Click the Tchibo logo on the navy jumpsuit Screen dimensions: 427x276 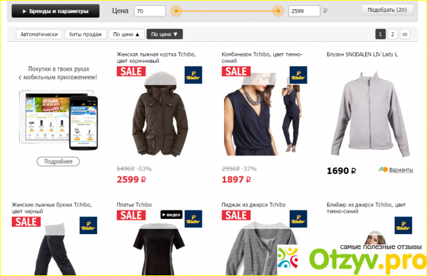coord(298,75)
